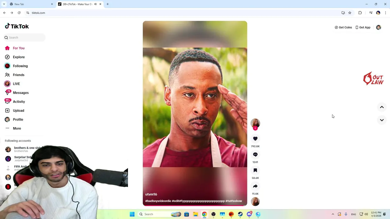Open the sound disc thumbnail

[255, 201]
